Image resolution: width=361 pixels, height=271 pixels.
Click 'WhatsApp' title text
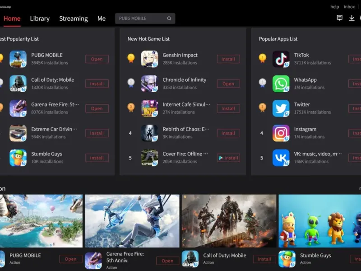click(305, 80)
